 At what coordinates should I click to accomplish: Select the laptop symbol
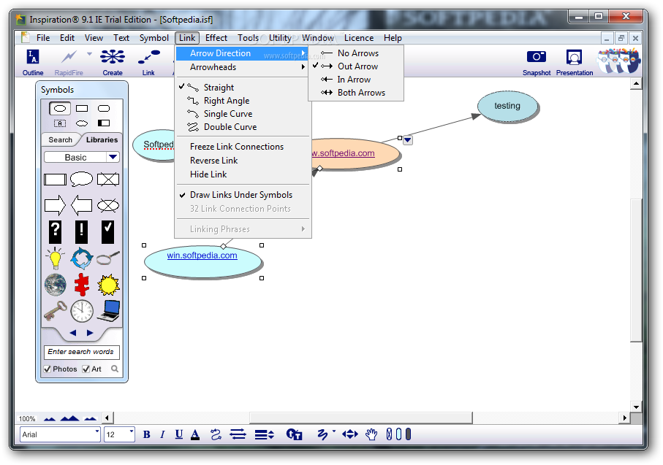point(109,311)
